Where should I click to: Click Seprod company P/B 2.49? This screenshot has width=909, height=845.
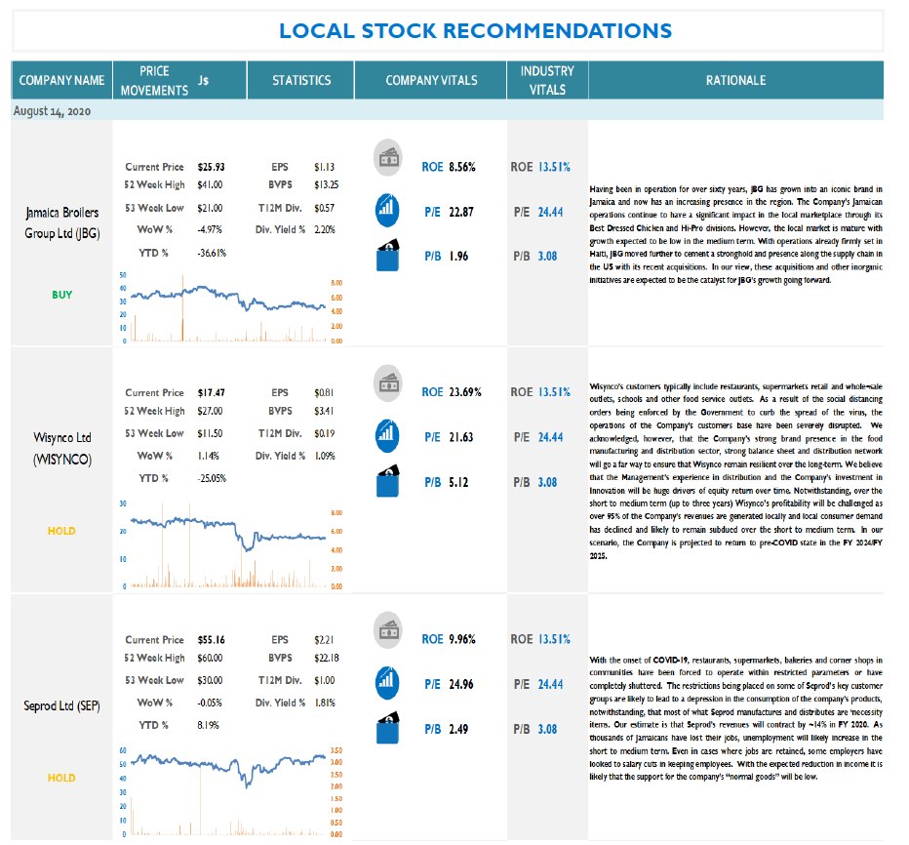(458, 729)
